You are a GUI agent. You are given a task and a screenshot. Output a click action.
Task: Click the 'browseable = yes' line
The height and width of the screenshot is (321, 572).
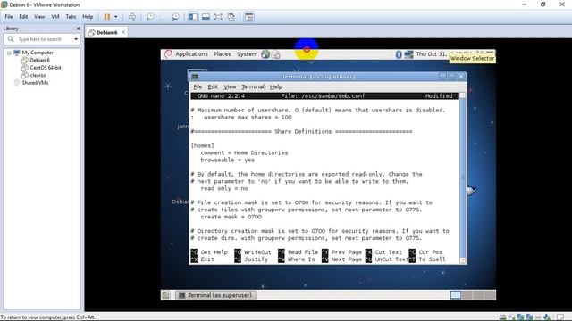pyautogui.click(x=227, y=160)
